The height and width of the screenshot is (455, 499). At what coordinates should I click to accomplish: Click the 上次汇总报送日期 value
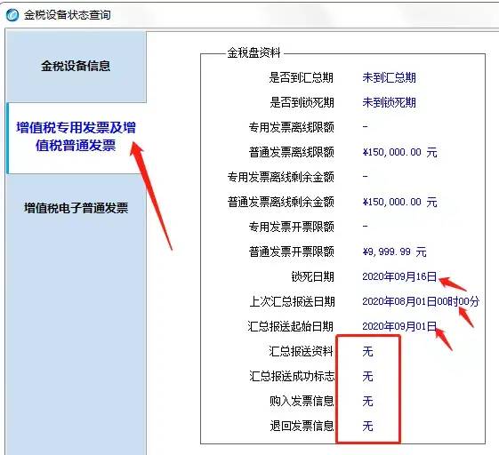click(421, 301)
